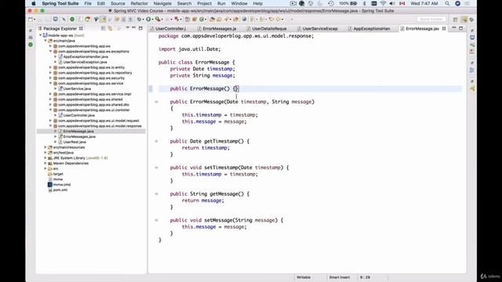Click the green Run button in toolbar
The image size is (502, 282).
(148, 20)
